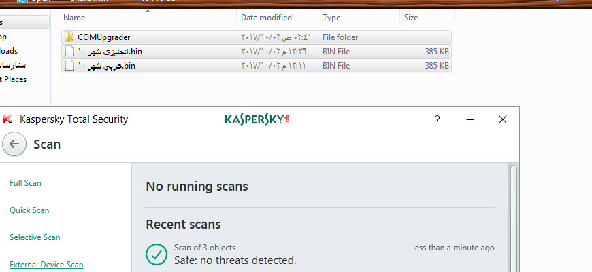
Task: Click BIN File type of عربي row
Action: [x=336, y=66]
